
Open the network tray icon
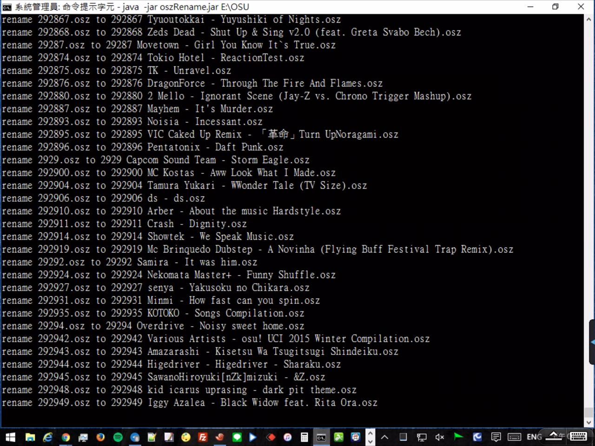coord(422,437)
